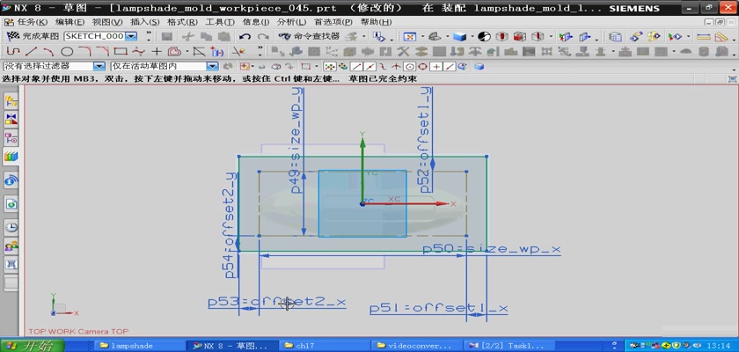
Task: Click the Fit view icon
Action: click(x=410, y=36)
